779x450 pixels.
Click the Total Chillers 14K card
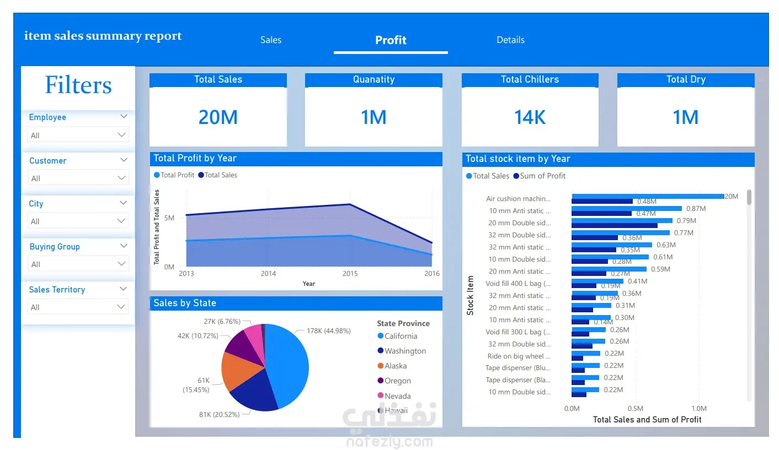[530, 110]
